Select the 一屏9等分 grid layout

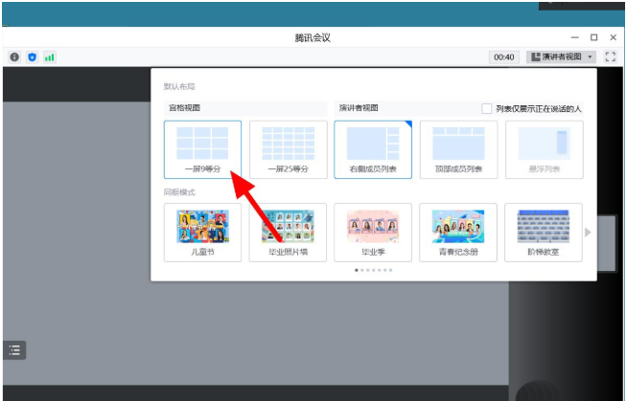pos(202,149)
